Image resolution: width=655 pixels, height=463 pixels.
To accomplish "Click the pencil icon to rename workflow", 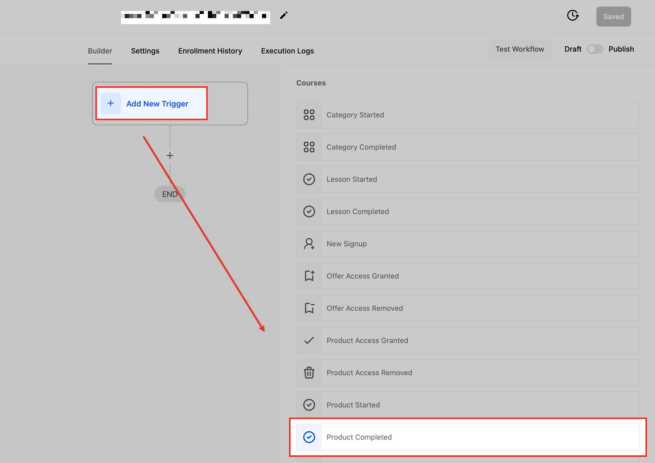I will [x=284, y=16].
